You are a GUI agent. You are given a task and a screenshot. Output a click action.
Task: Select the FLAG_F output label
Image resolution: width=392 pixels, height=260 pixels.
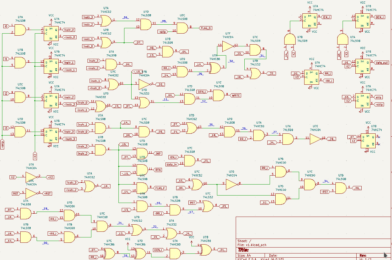(160, 188)
